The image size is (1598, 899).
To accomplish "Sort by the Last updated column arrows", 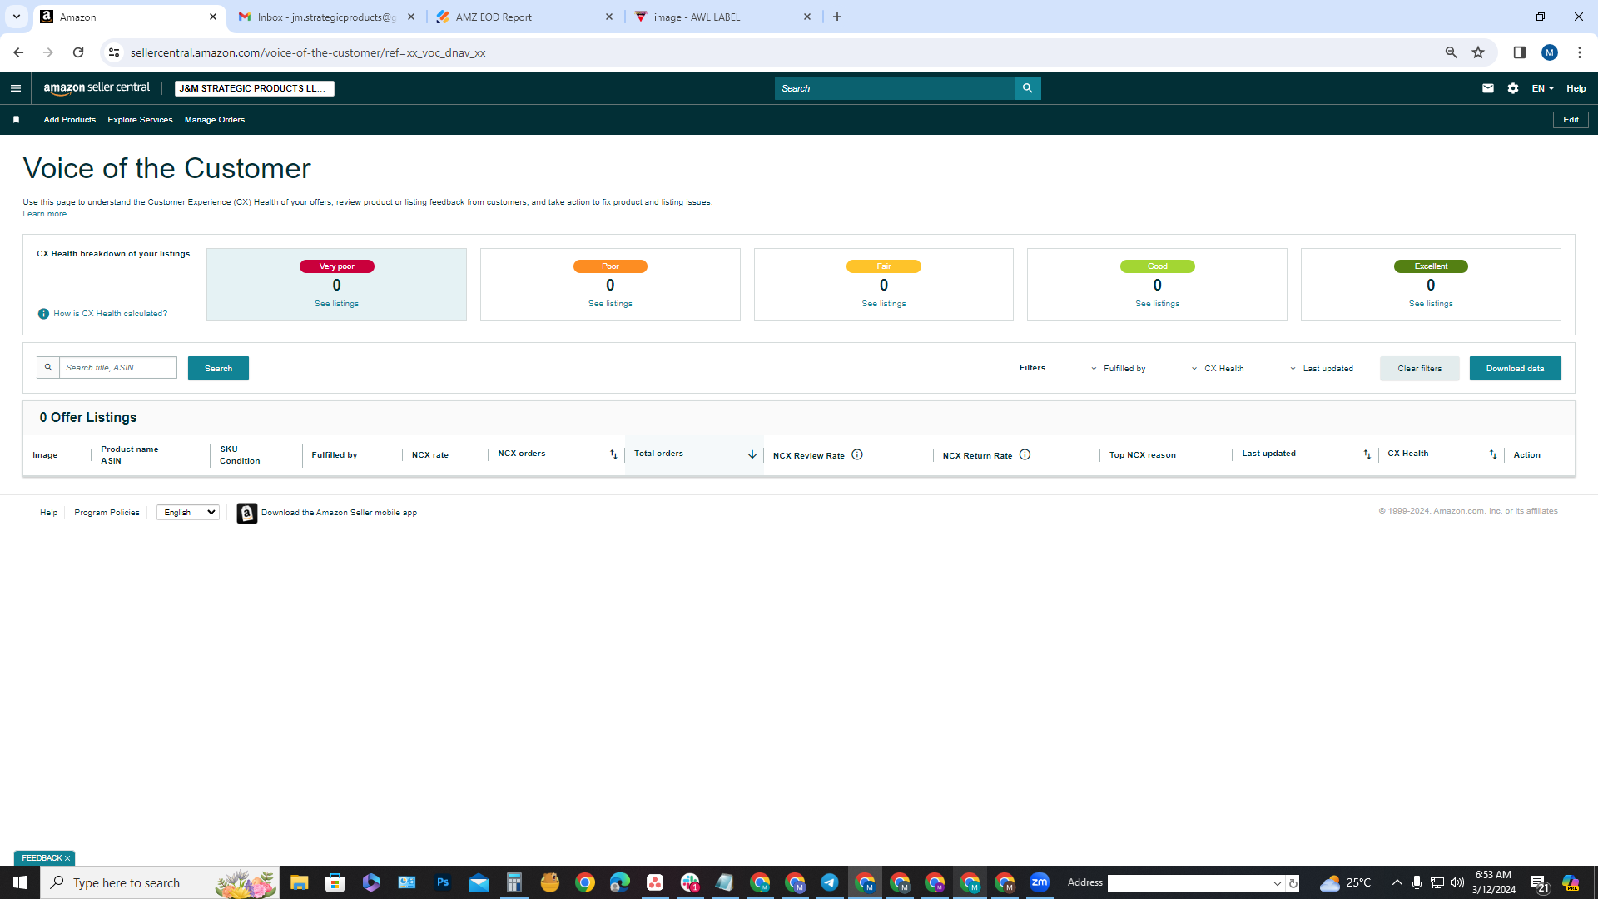I will coord(1367,454).
